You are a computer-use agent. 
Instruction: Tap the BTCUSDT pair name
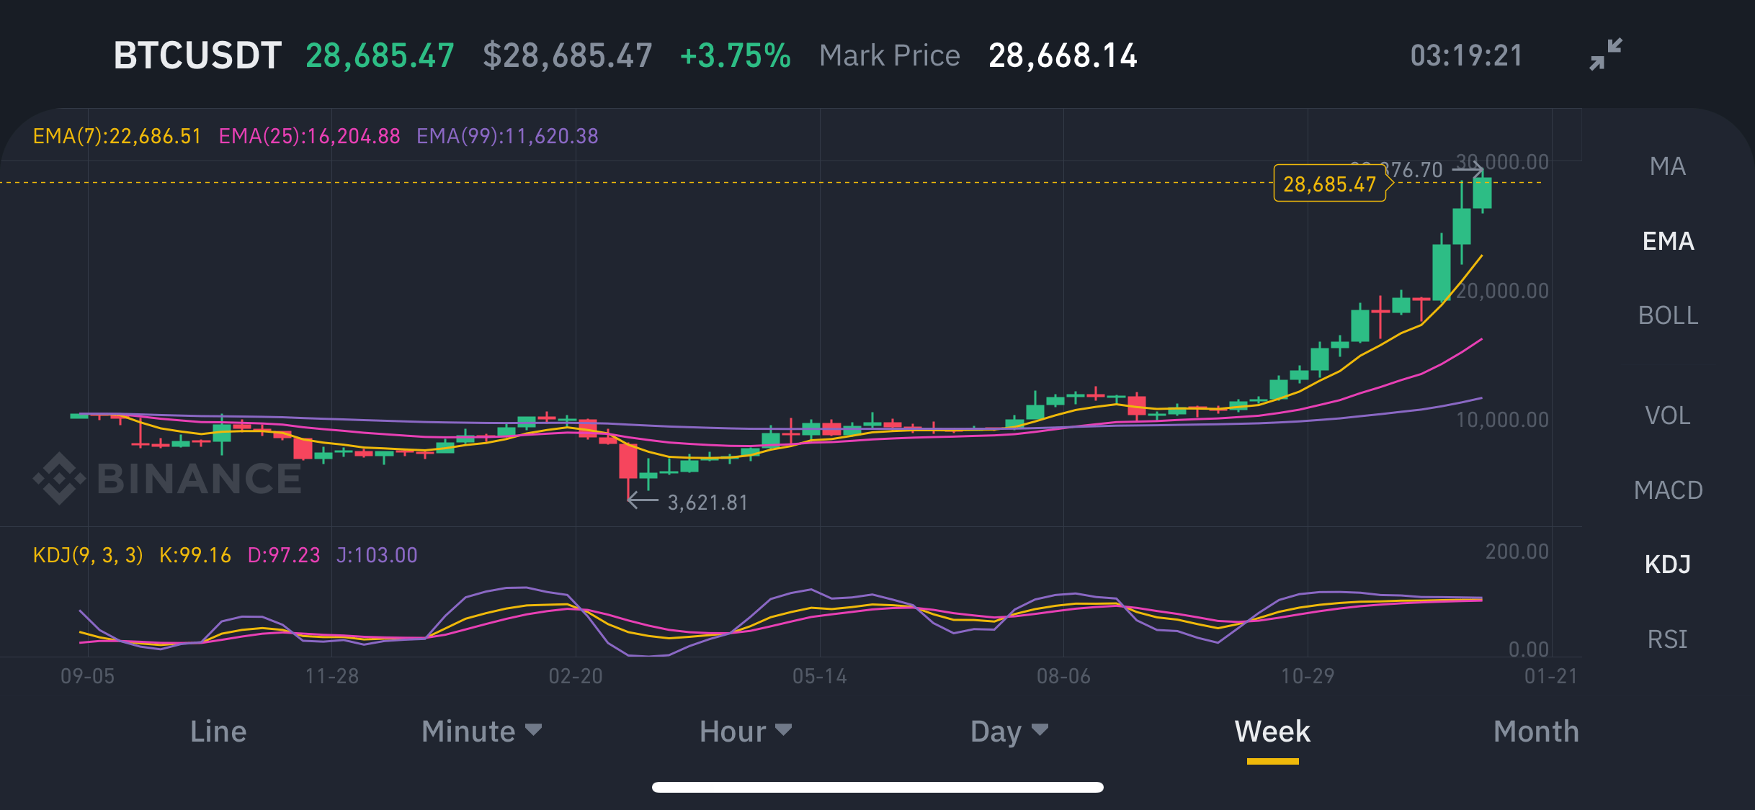(x=197, y=55)
